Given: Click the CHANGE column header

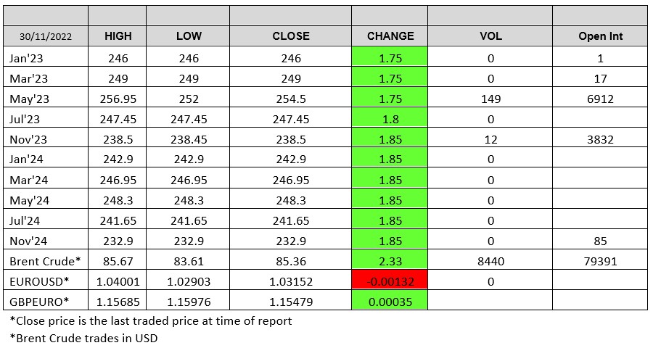Looking at the screenshot, I should click(390, 36).
